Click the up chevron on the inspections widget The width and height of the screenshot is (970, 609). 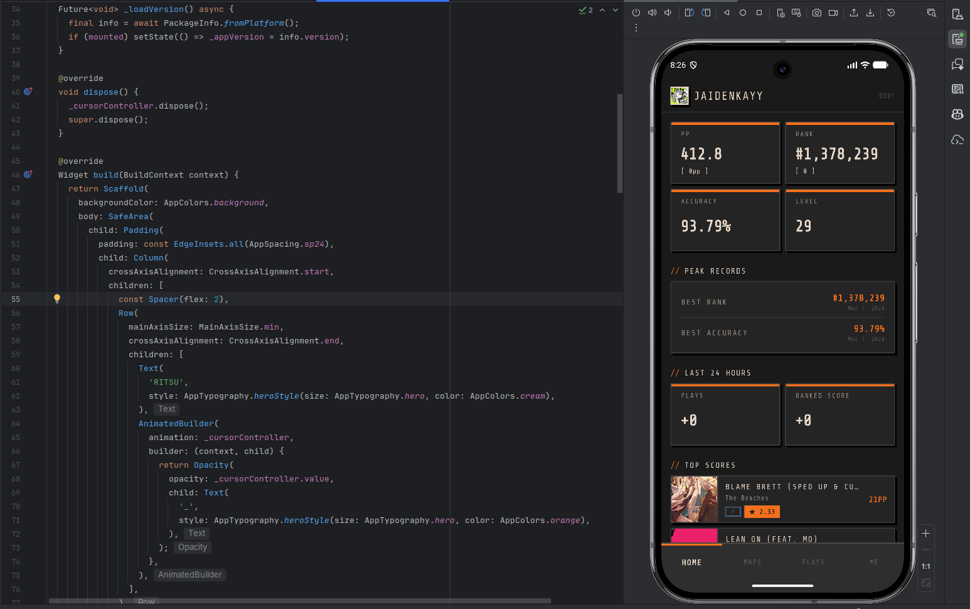coord(603,10)
